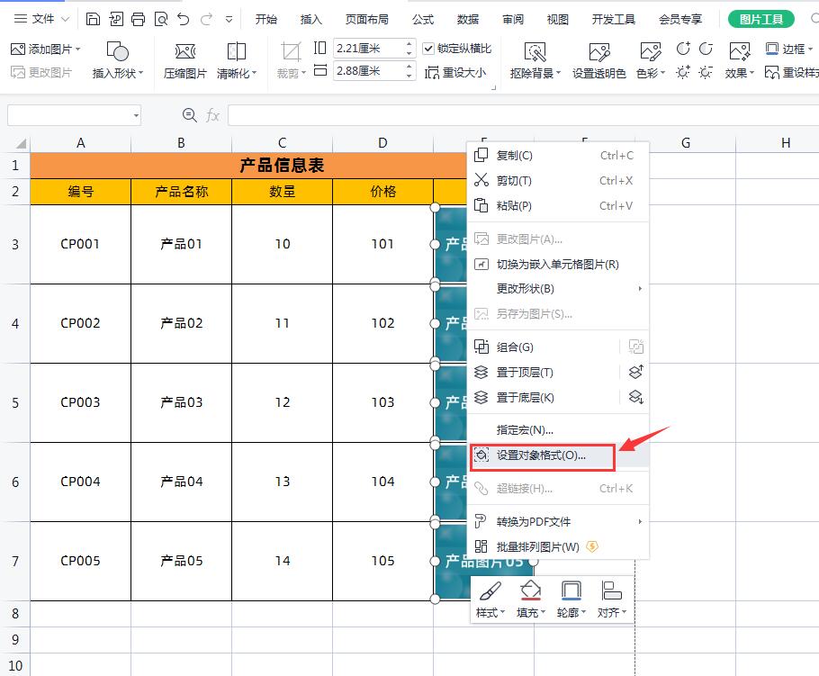Select the Compress Picture tool
819x676 pixels.
184,59
